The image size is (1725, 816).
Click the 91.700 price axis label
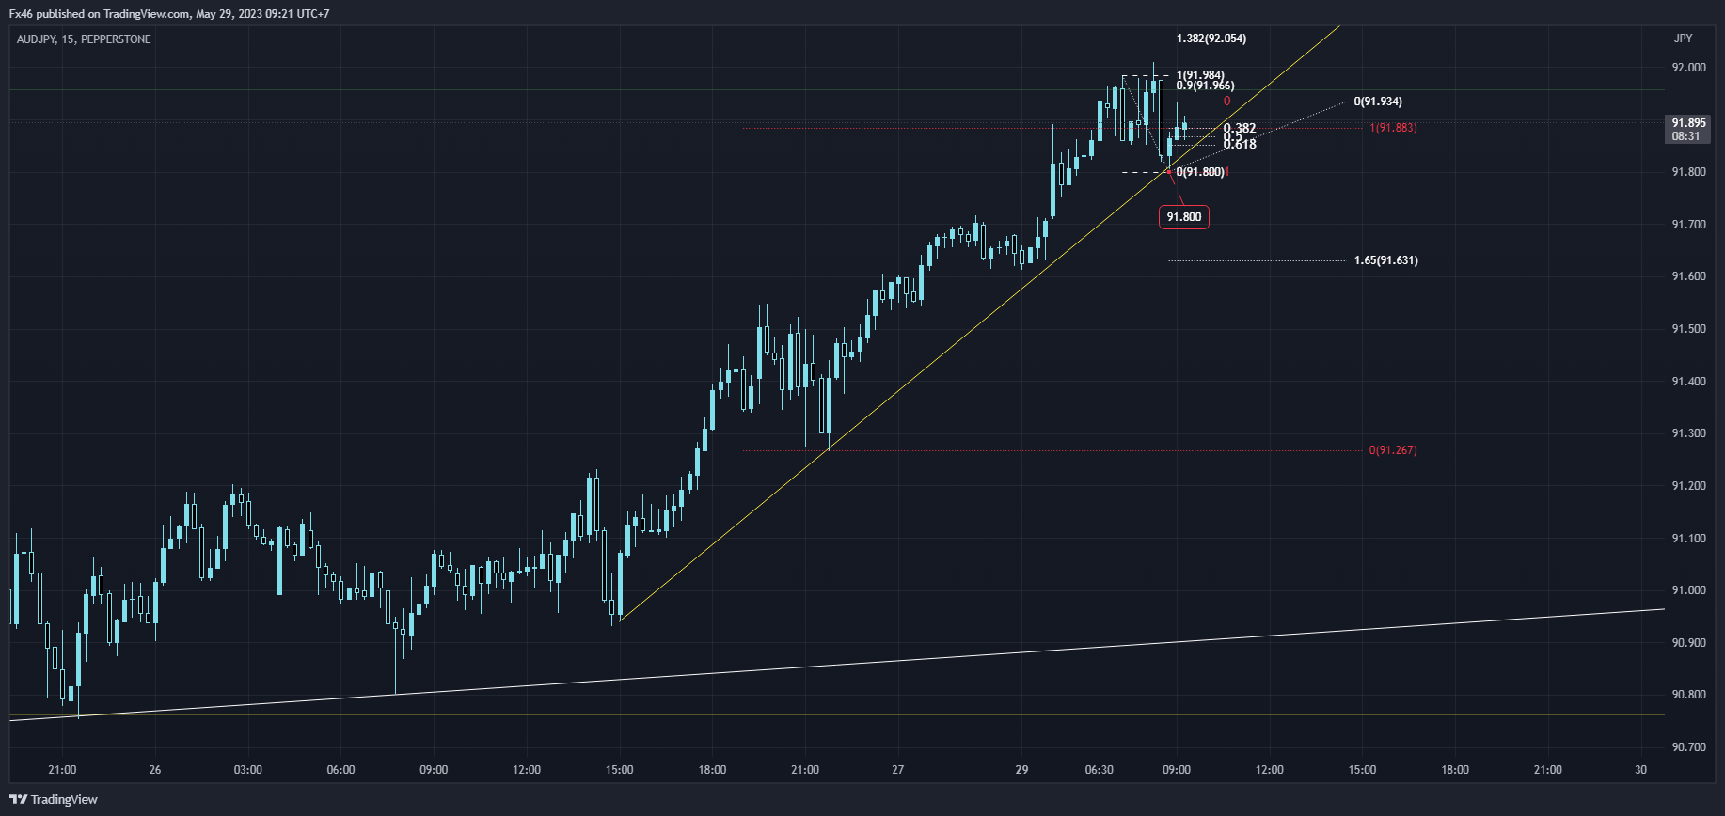point(1688,225)
